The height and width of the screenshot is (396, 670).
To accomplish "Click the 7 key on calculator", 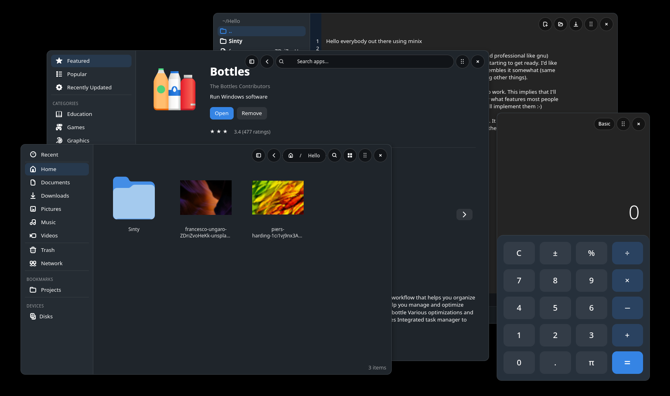I will coord(519,280).
